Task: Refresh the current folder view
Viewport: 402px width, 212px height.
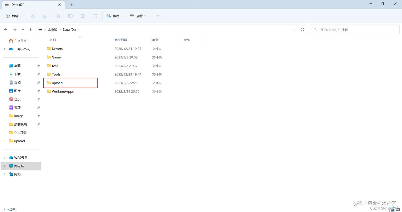Action: click(302, 29)
